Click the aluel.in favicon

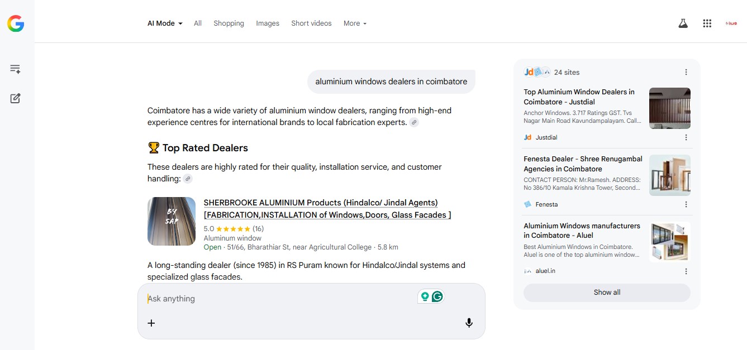pyautogui.click(x=527, y=271)
